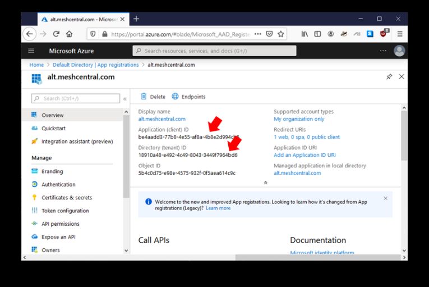429x287 pixels.
Task: Reload the page with refresh icon
Action: point(56,34)
